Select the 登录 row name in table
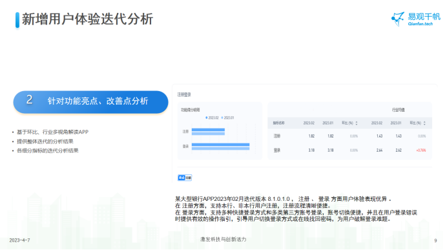447x250 pixels. (x=277, y=151)
